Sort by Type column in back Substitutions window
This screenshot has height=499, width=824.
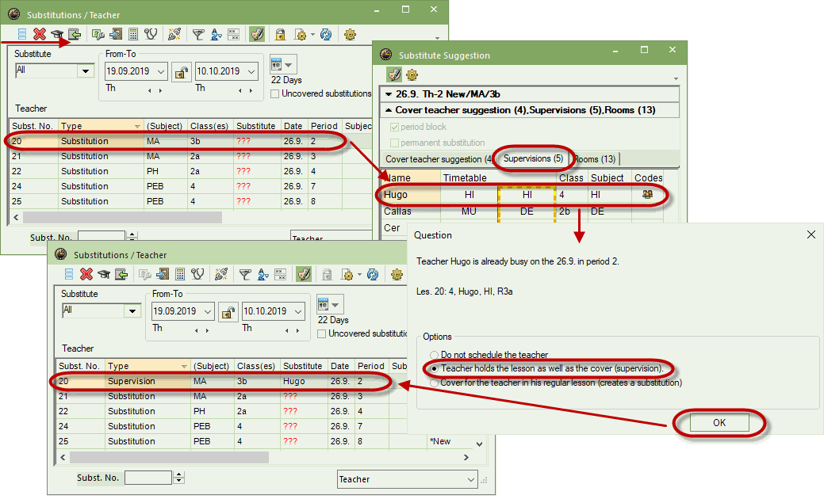click(101, 126)
